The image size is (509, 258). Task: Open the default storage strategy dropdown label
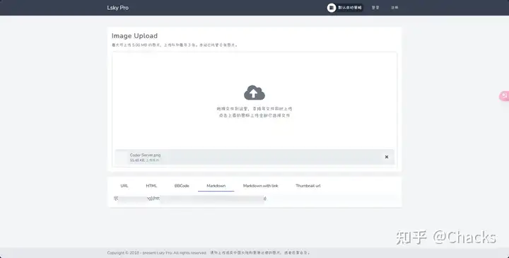(x=350, y=8)
